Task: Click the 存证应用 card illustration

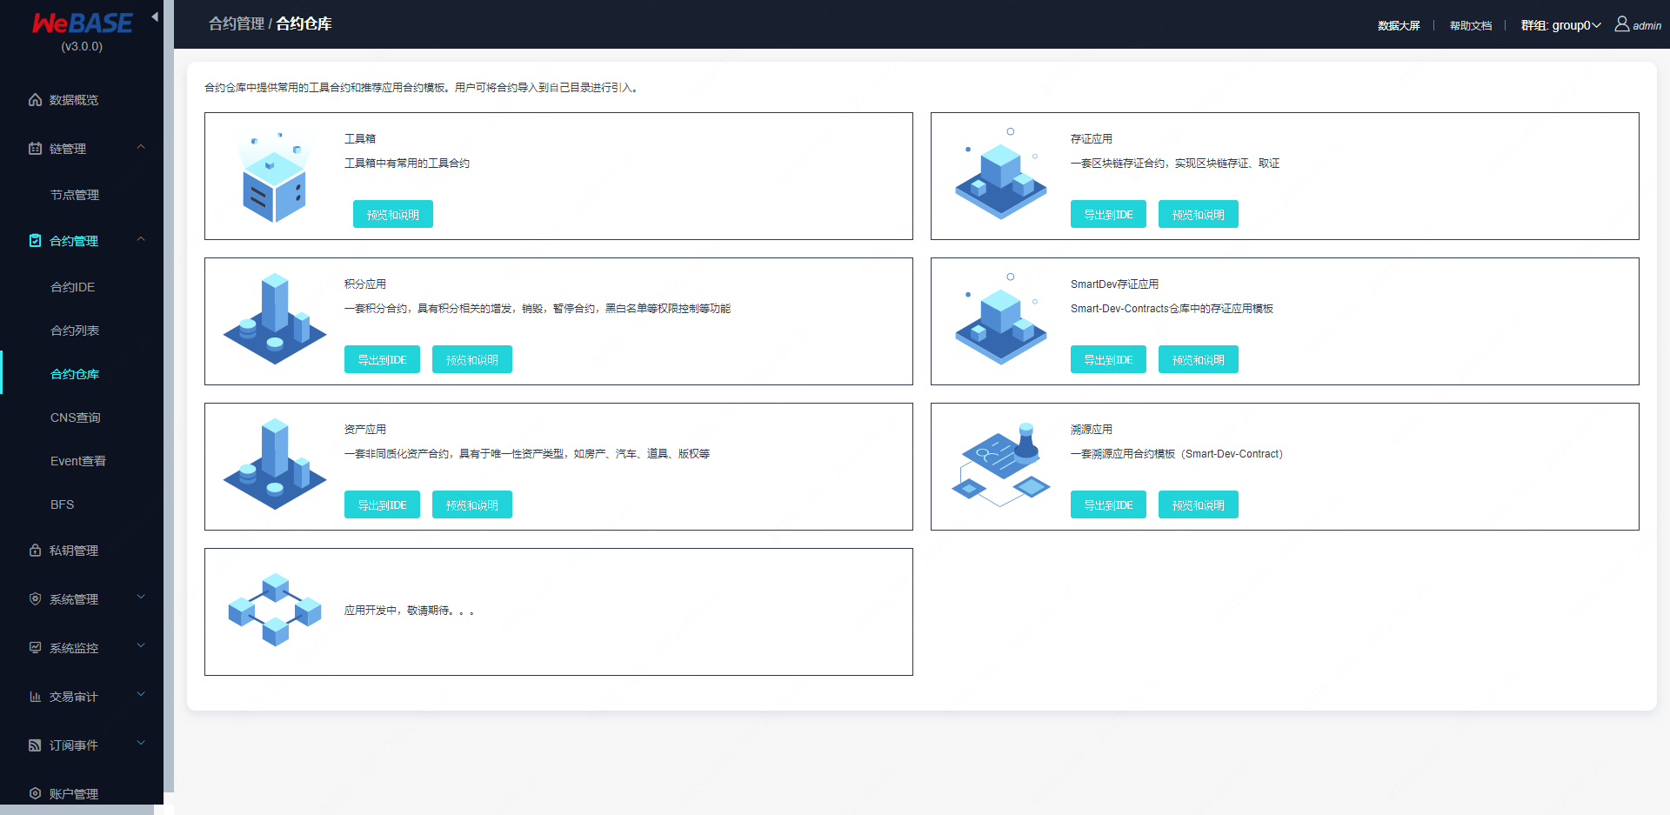Action: pyautogui.click(x=1001, y=173)
